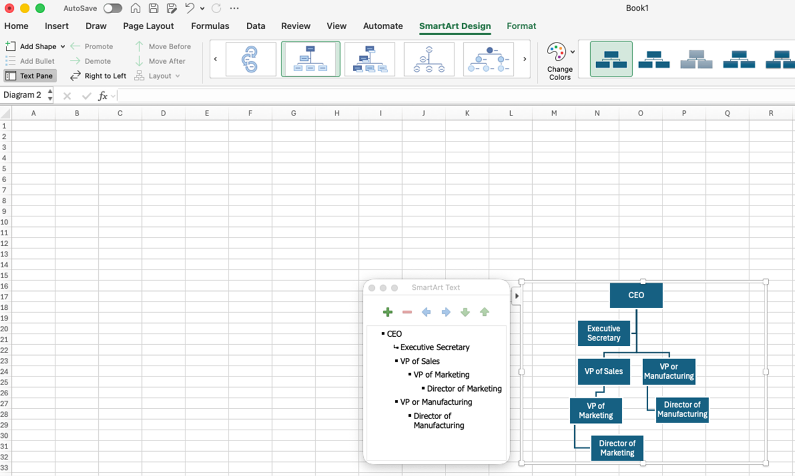Image resolution: width=795 pixels, height=476 pixels.
Task: Click the fx Insert Function icon
Action: point(103,96)
